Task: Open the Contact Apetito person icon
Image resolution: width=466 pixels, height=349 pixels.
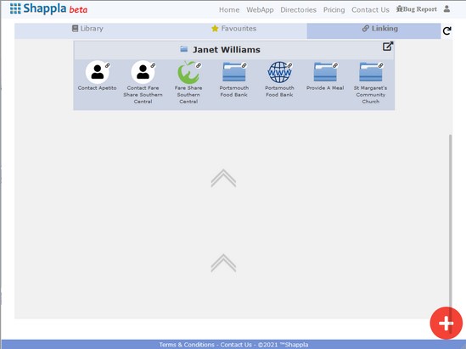Action: 97,72
